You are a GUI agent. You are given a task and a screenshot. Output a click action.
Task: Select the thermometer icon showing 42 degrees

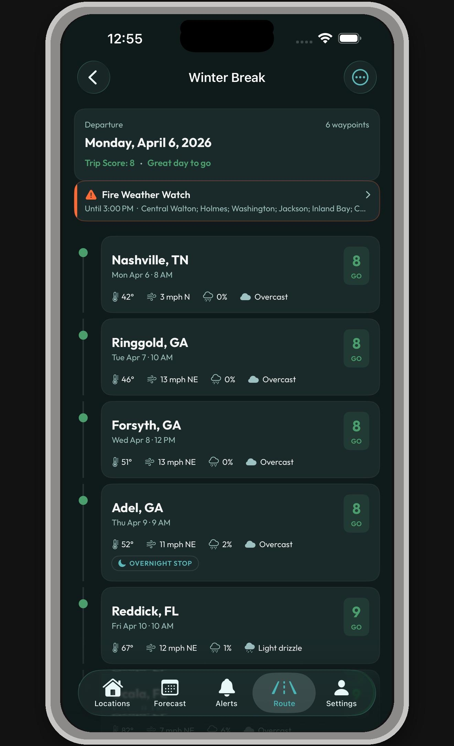(x=115, y=296)
